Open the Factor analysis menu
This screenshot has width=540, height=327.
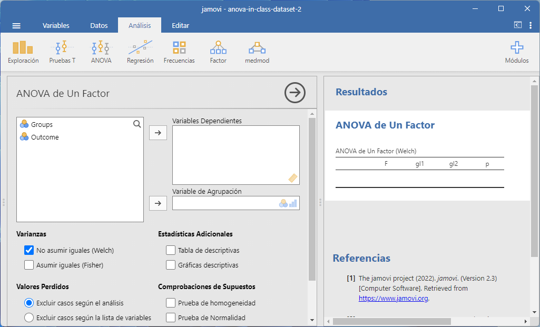click(218, 52)
